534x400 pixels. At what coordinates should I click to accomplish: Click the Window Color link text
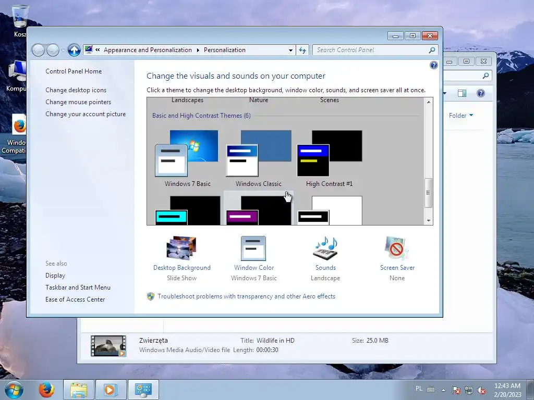[254, 268]
